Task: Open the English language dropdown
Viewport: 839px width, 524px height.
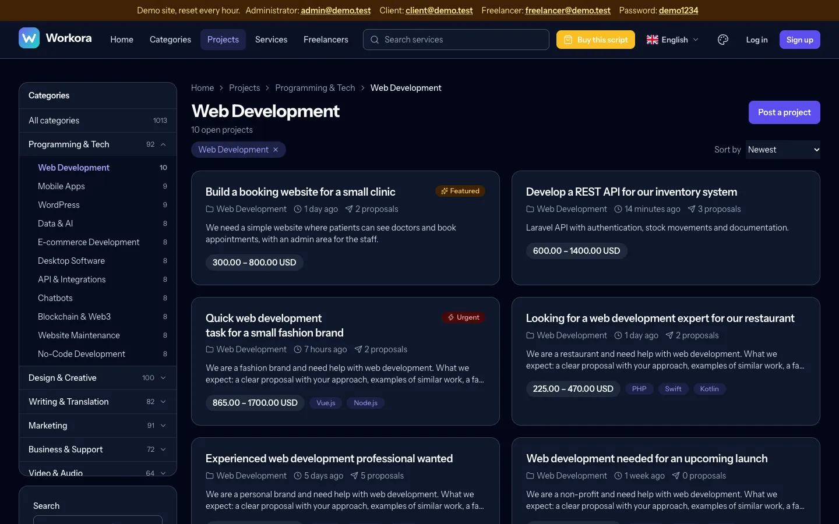Action: click(672, 40)
